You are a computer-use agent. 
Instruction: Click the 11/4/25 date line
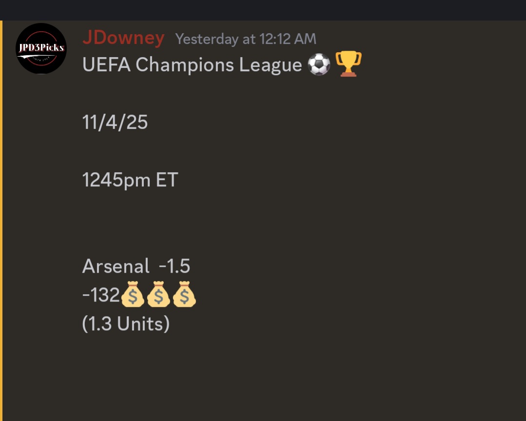115,122
